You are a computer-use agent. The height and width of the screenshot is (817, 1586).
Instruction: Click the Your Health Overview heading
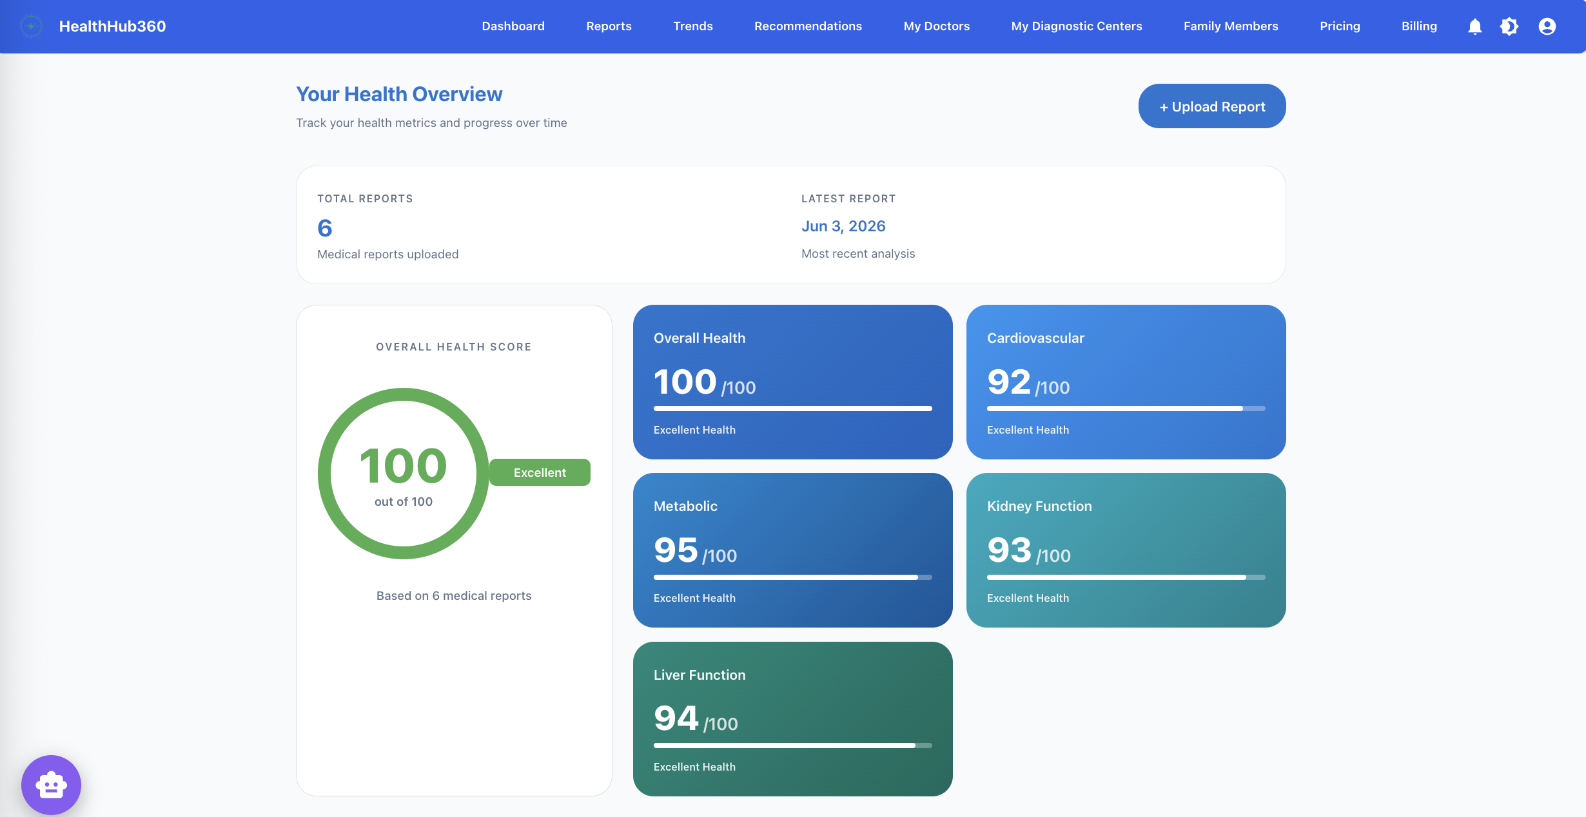click(399, 94)
